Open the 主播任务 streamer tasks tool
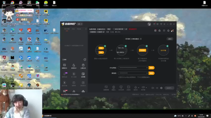This screenshot has width=211, height=118. tap(83, 66)
